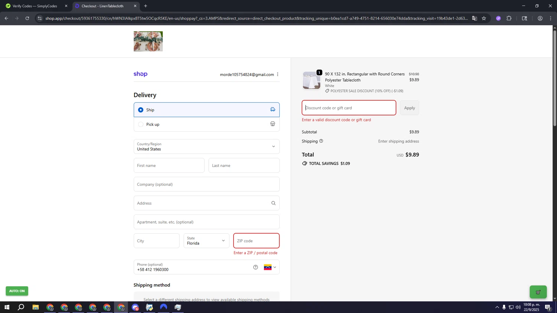Open the tab search/sidebar icon
Viewport: 557px width, 313px height.
pyautogui.click(x=524, y=18)
